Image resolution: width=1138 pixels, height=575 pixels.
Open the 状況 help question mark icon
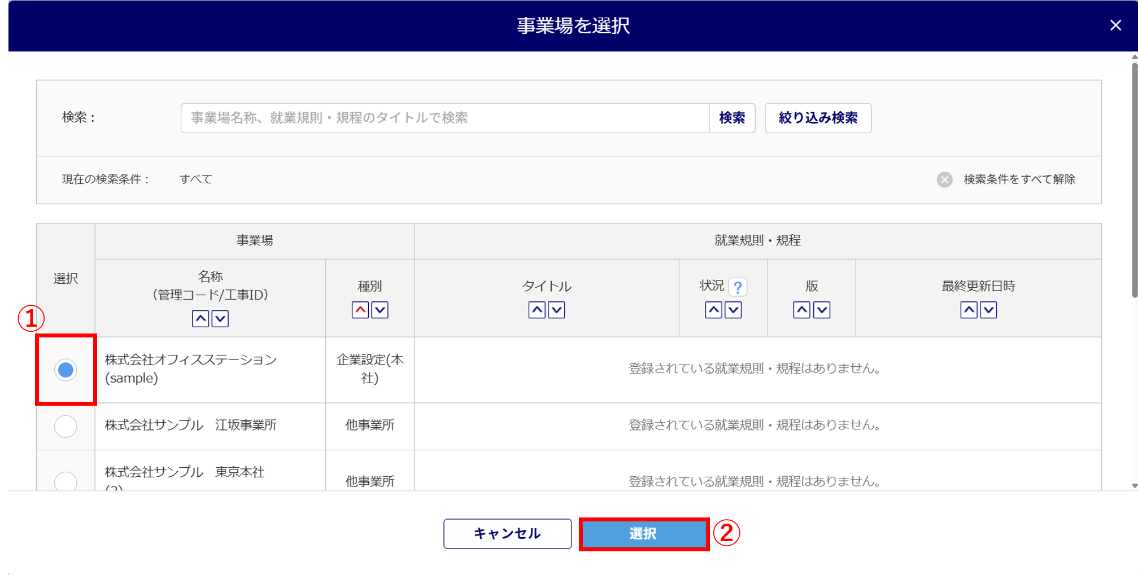(738, 287)
